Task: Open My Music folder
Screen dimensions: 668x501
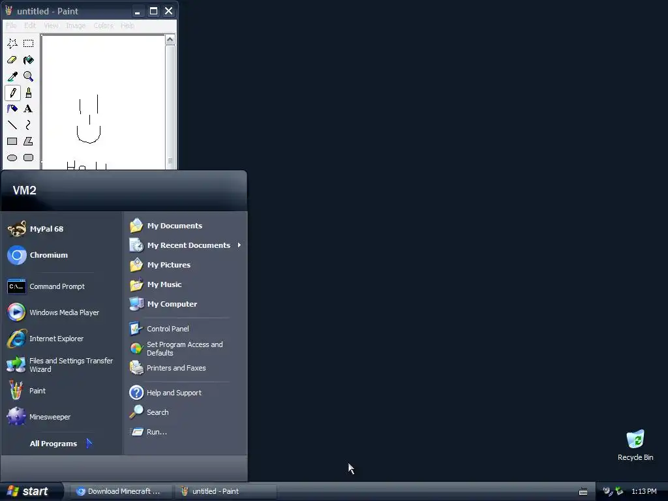Action: (186, 284)
